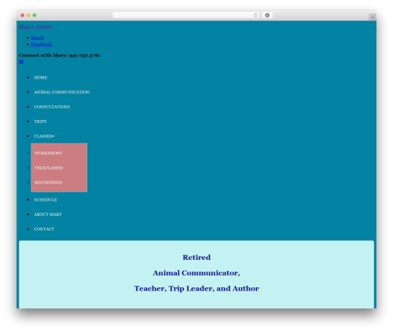Open the Mary J. Getten site title link
This screenshot has height=332, width=393.
pyautogui.click(x=35, y=27)
